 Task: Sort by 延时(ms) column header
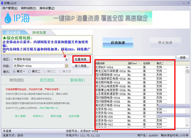[134, 63]
